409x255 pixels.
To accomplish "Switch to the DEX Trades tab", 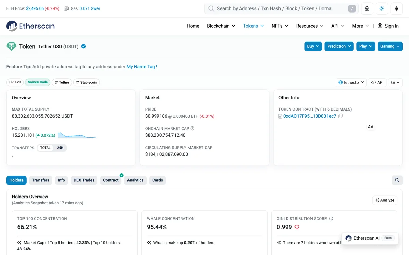I will point(84,180).
